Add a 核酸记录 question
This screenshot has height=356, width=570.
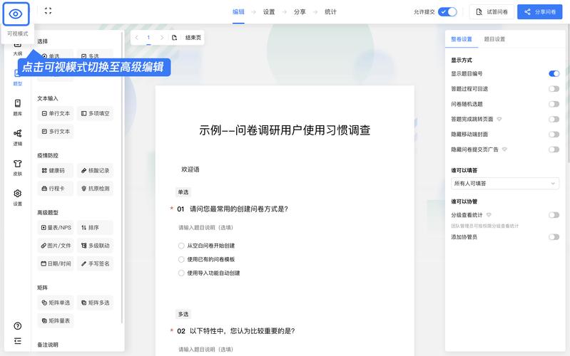point(95,171)
